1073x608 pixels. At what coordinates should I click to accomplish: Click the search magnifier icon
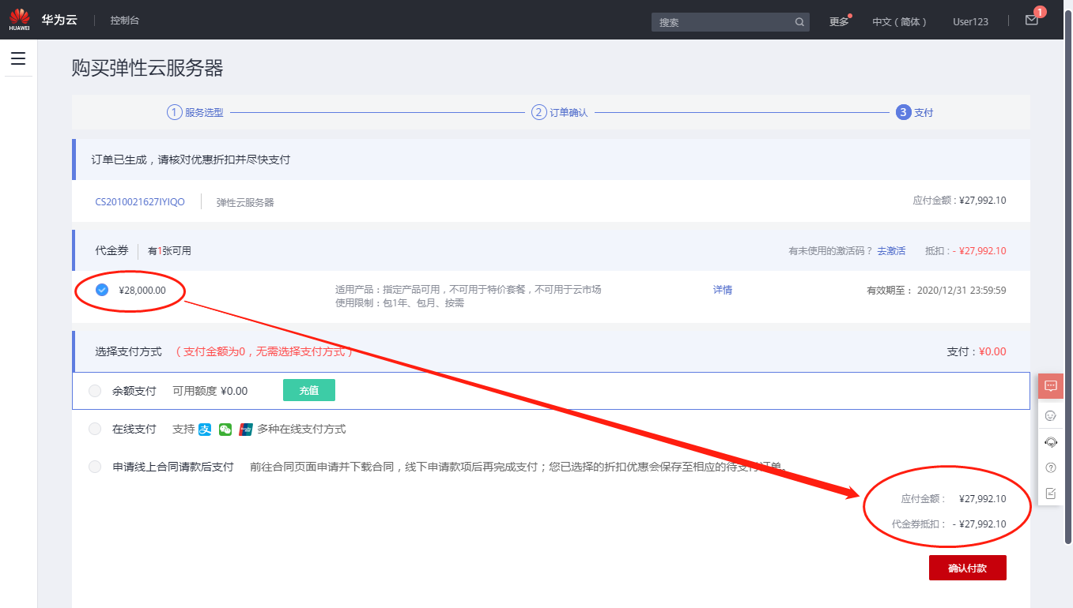click(799, 22)
